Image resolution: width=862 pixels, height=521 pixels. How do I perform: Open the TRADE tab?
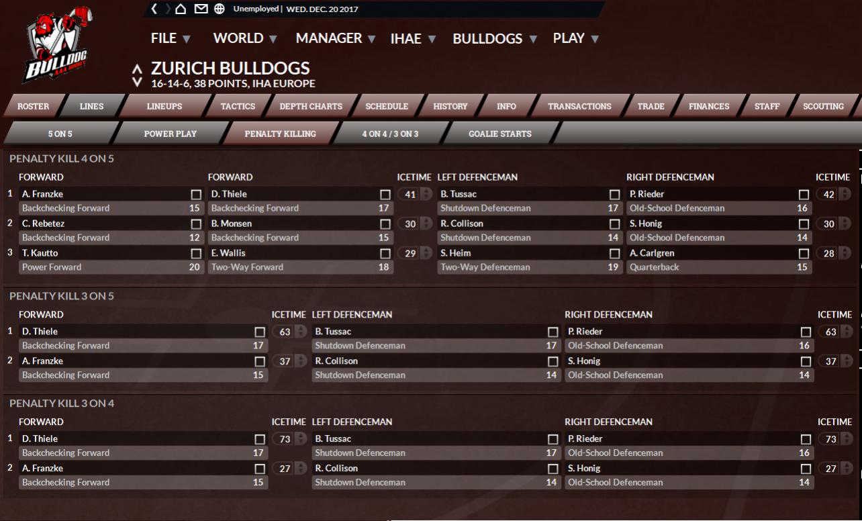pyautogui.click(x=651, y=106)
